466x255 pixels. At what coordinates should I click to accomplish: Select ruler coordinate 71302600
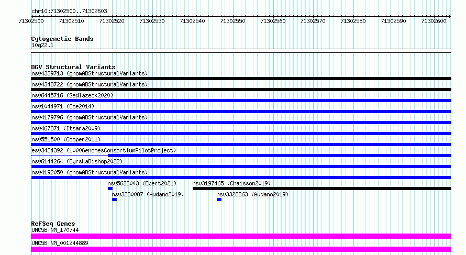[434, 21]
